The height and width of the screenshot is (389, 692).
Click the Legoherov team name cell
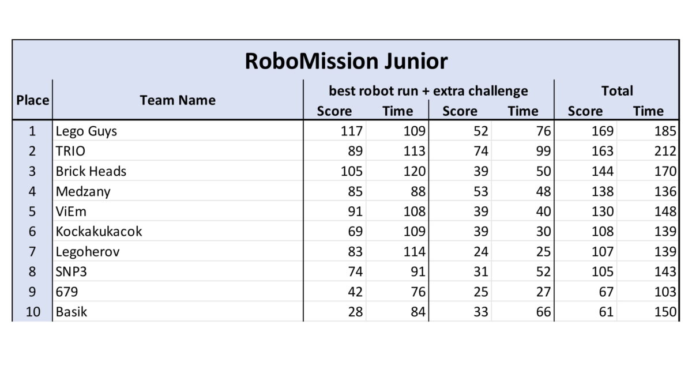pos(178,252)
